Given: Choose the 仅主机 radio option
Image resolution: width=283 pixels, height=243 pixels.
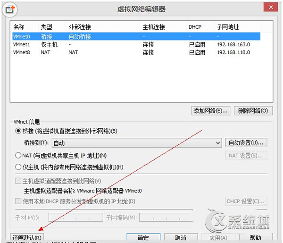Looking at the screenshot, I should (x=18, y=167).
